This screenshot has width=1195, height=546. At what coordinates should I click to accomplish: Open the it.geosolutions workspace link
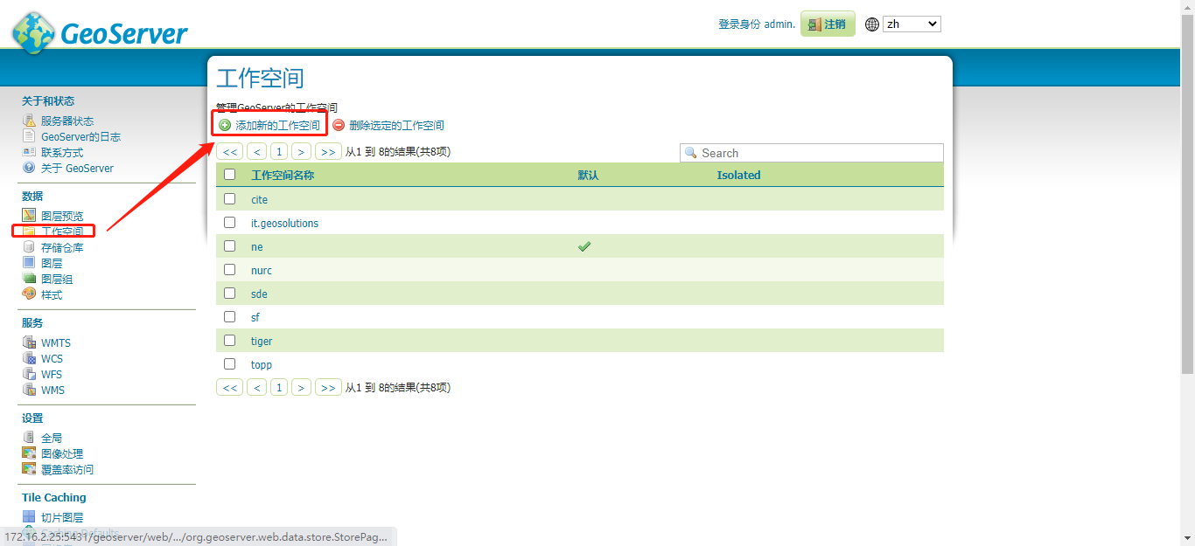284,224
